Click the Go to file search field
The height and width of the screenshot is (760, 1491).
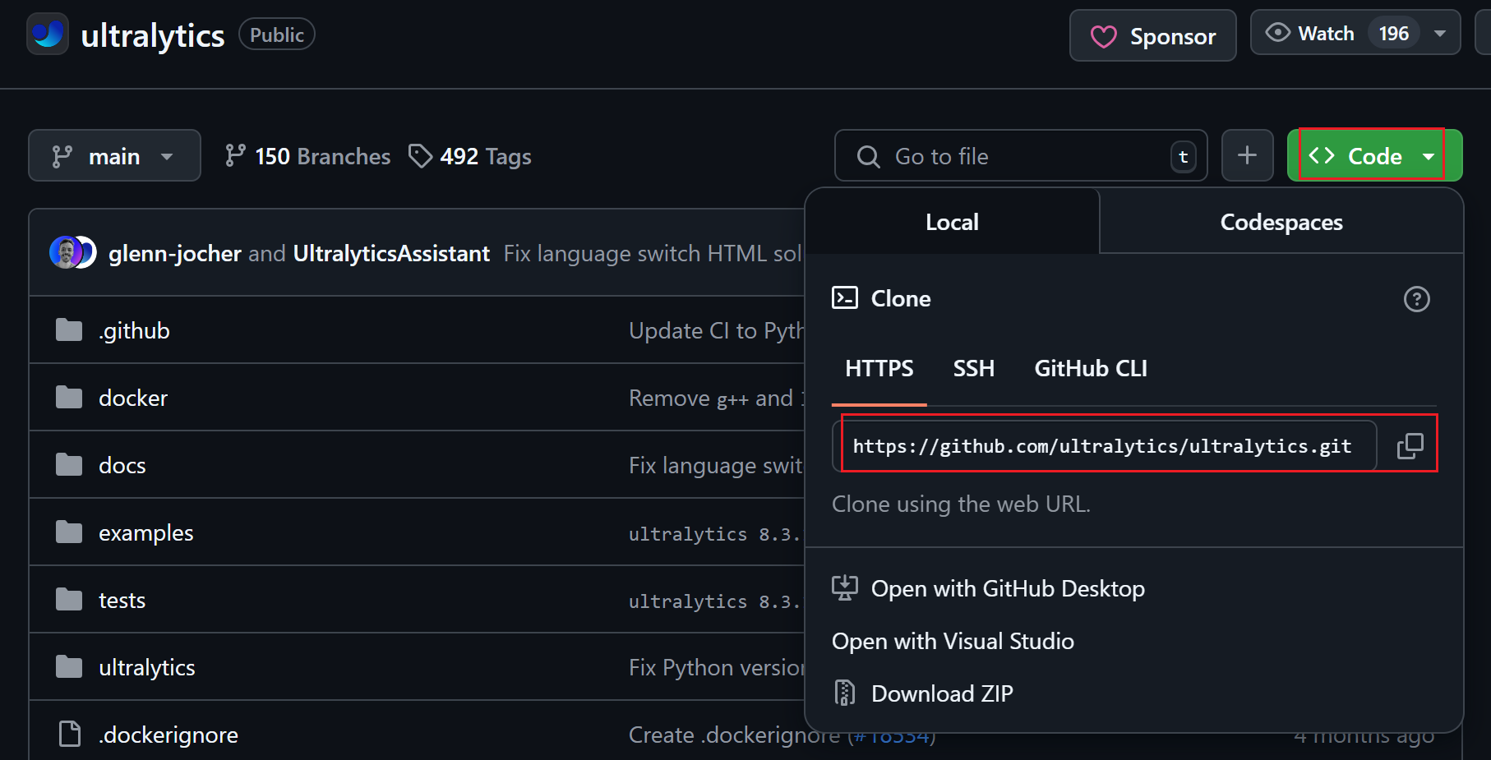1019,156
